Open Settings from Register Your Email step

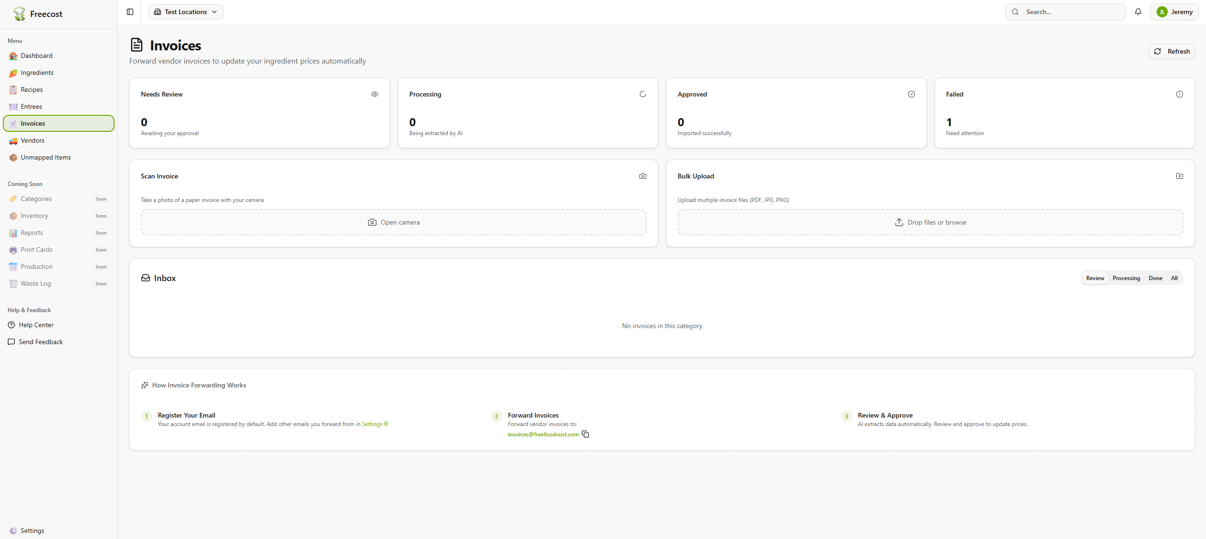tap(372, 424)
